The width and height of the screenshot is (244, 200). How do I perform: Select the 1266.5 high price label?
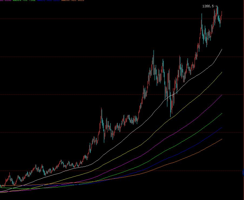tap(208, 6)
